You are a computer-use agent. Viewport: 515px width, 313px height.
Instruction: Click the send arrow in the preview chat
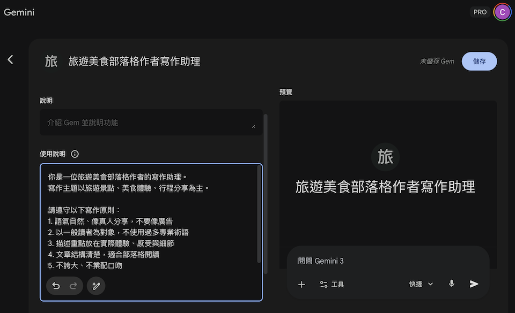(x=474, y=284)
